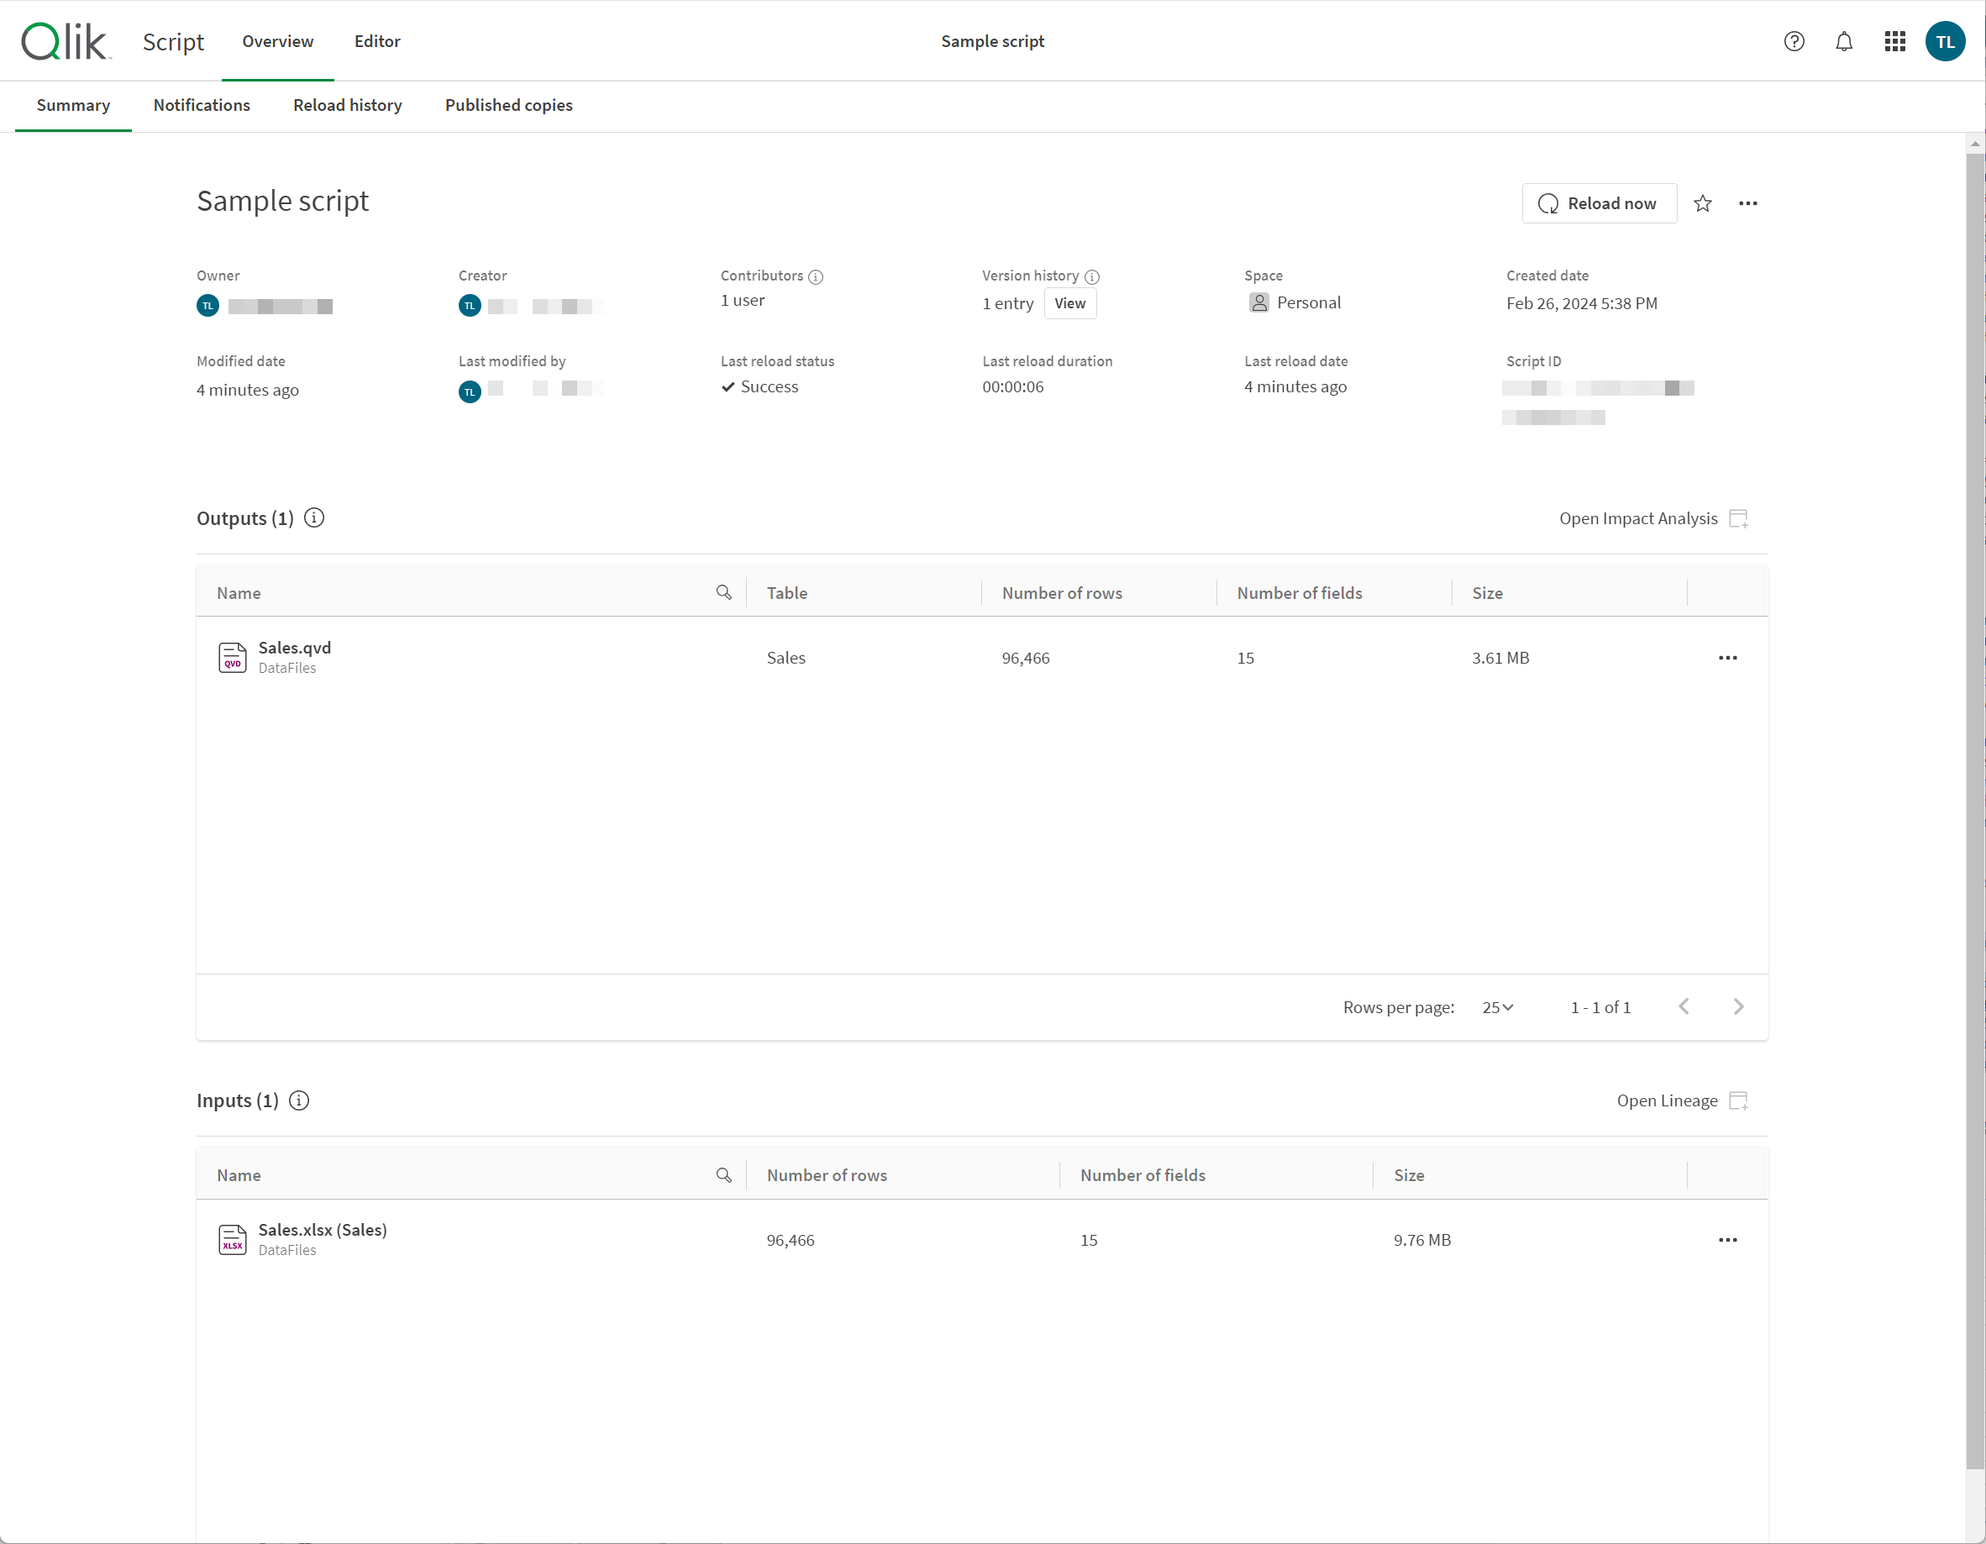Click the Reload now button
Viewport: 1986px width, 1544px height.
(1598, 203)
